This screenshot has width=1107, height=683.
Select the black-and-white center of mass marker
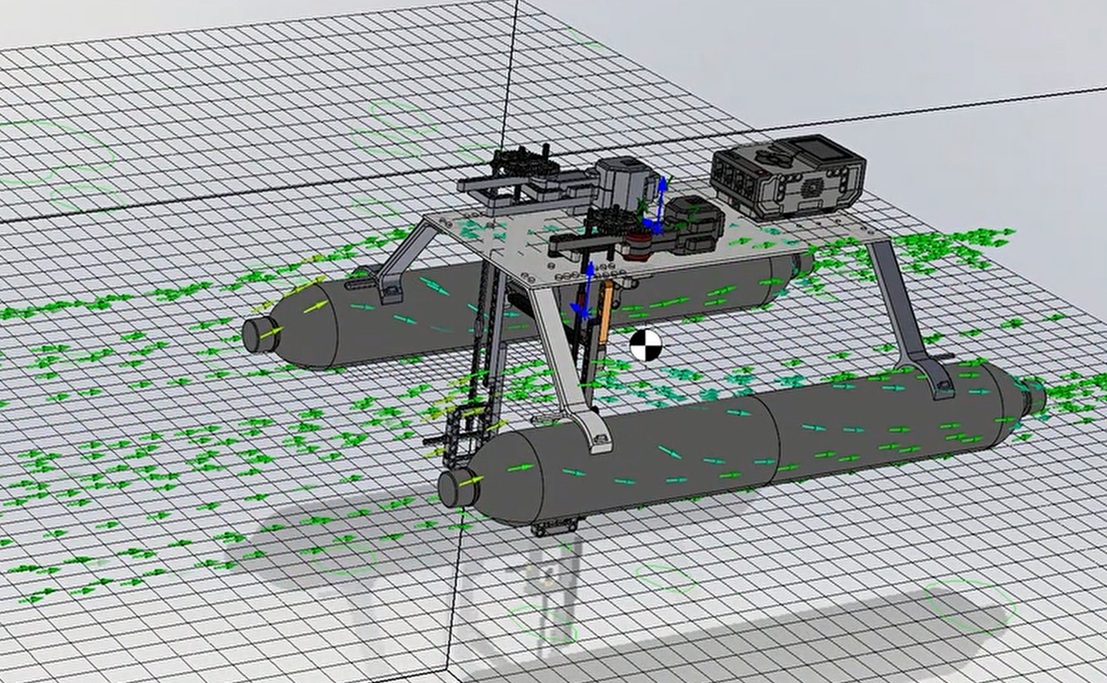pos(646,345)
